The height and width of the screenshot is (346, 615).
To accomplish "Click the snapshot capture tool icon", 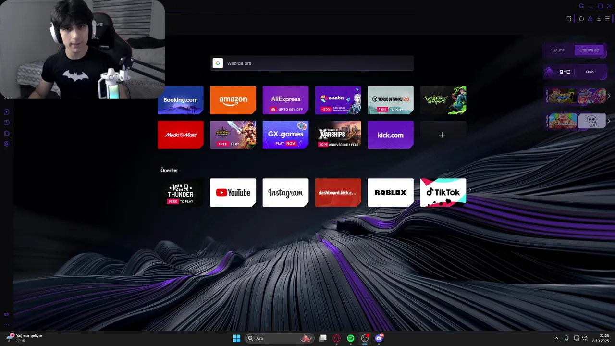I will pyautogui.click(x=569, y=19).
